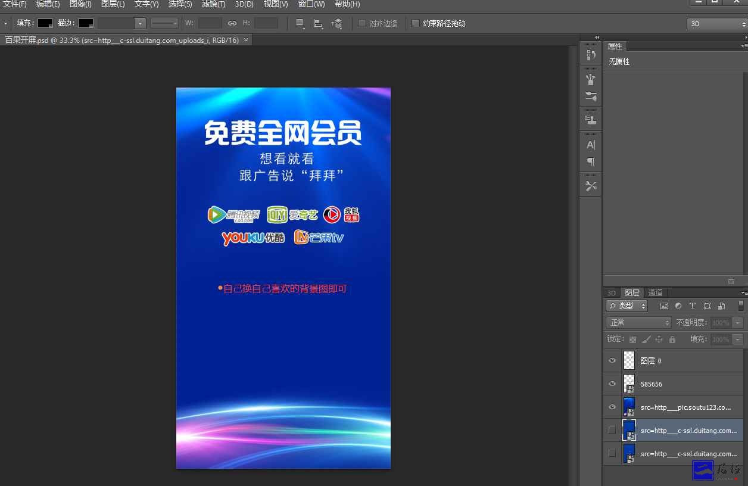The image size is (748, 486).
Task: Hide layer 图层 0 via eye icon
Action: [612, 360]
